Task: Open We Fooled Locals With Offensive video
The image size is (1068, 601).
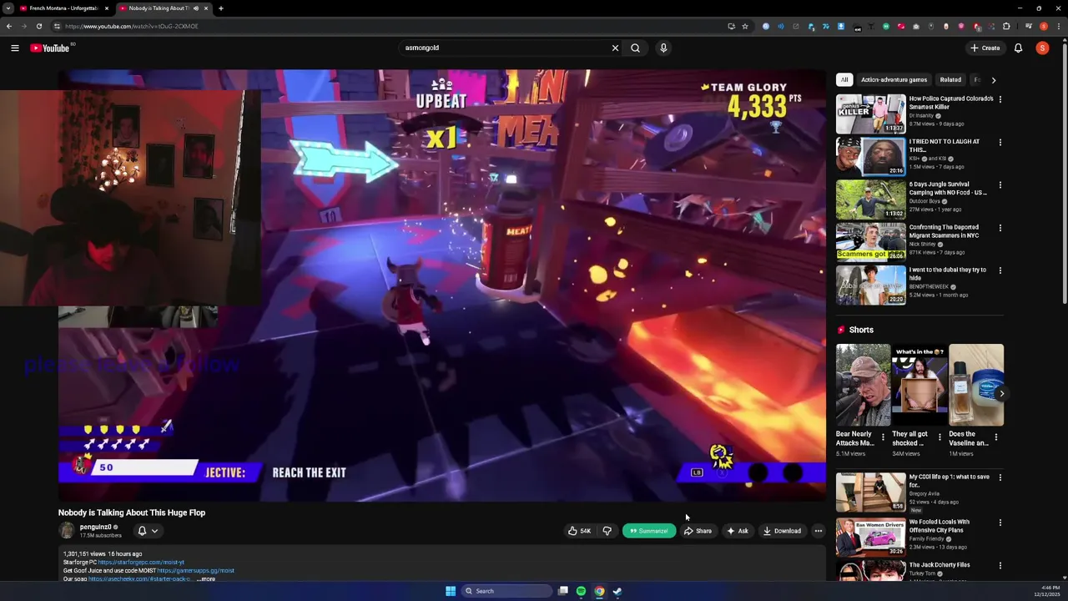Action: (871, 537)
